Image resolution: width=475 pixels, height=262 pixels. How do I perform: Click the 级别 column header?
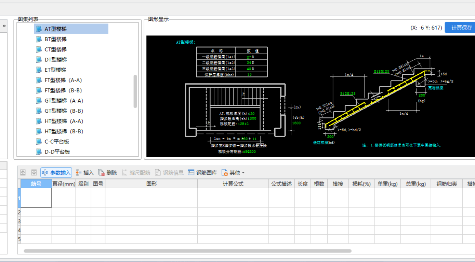point(83,184)
